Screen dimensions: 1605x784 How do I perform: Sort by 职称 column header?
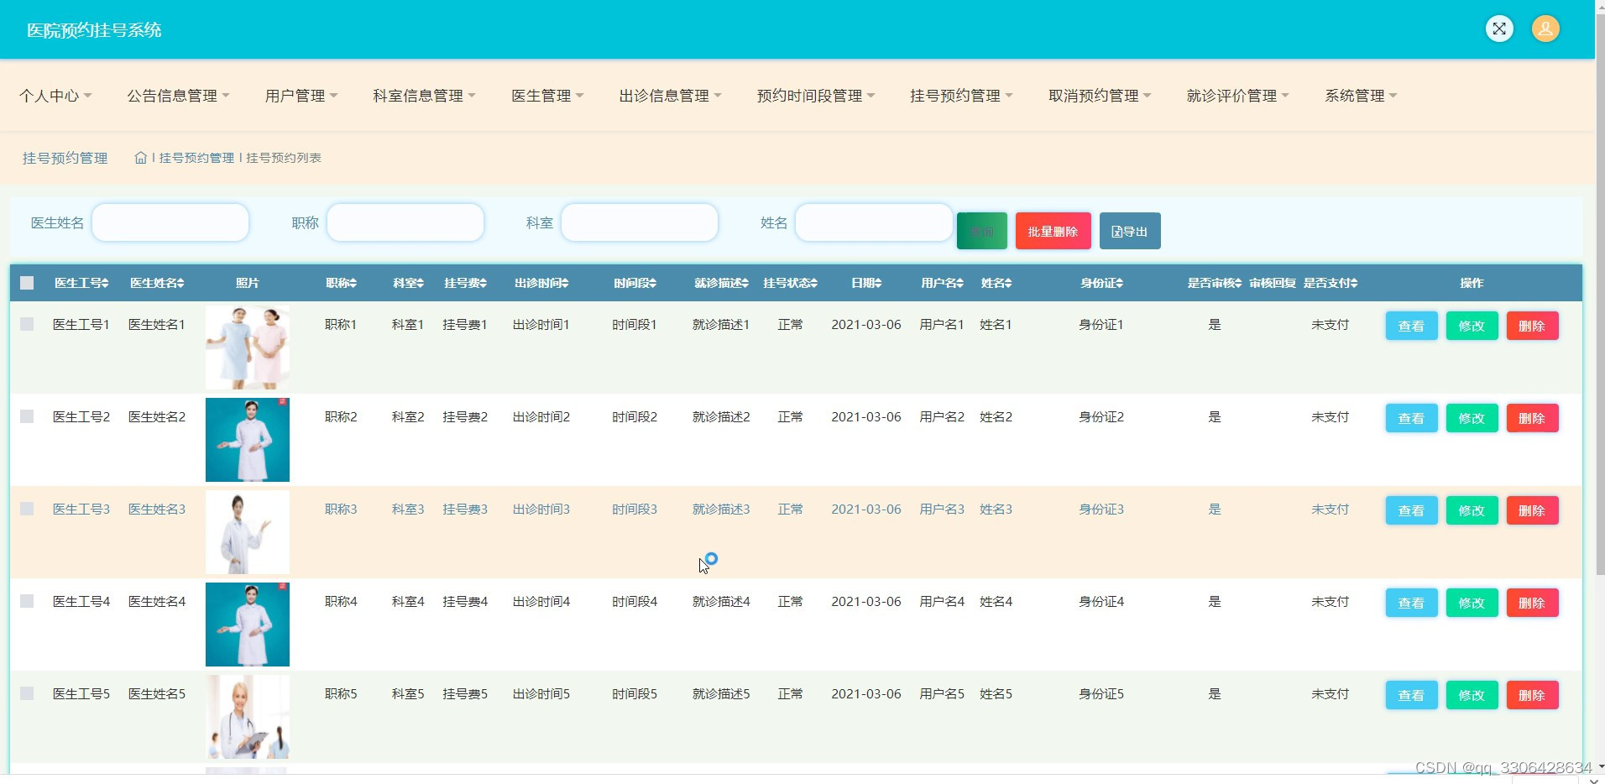point(342,284)
